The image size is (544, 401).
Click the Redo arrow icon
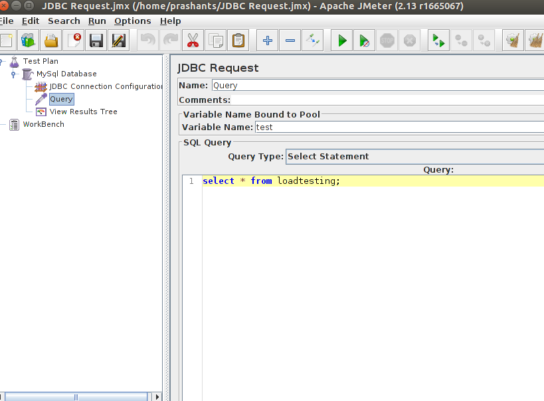point(170,40)
